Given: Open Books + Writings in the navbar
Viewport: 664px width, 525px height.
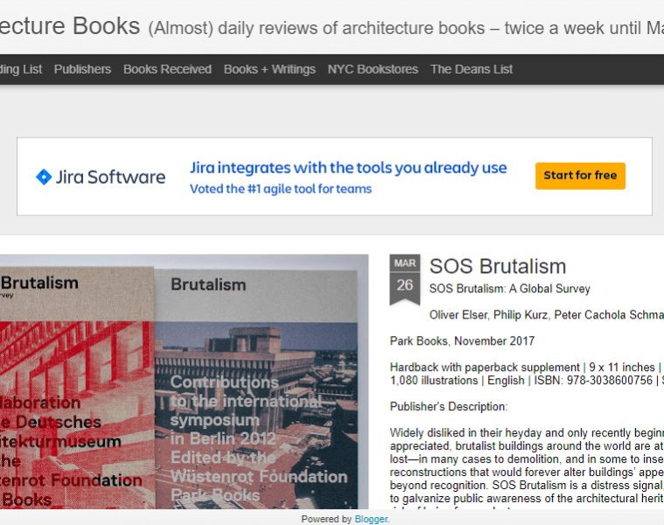Looking at the screenshot, I should click(269, 69).
